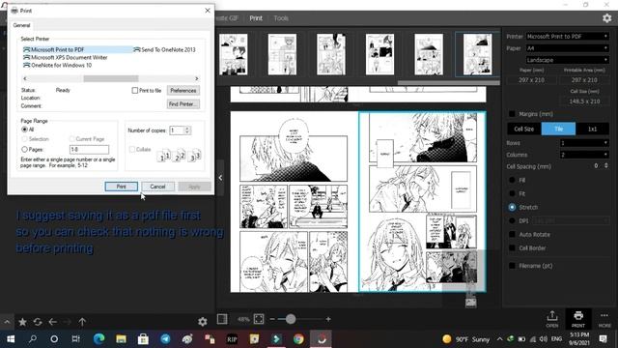This screenshot has height=348, width=618.
Task: Open the Rows dropdown
Action: tap(584, 143)
